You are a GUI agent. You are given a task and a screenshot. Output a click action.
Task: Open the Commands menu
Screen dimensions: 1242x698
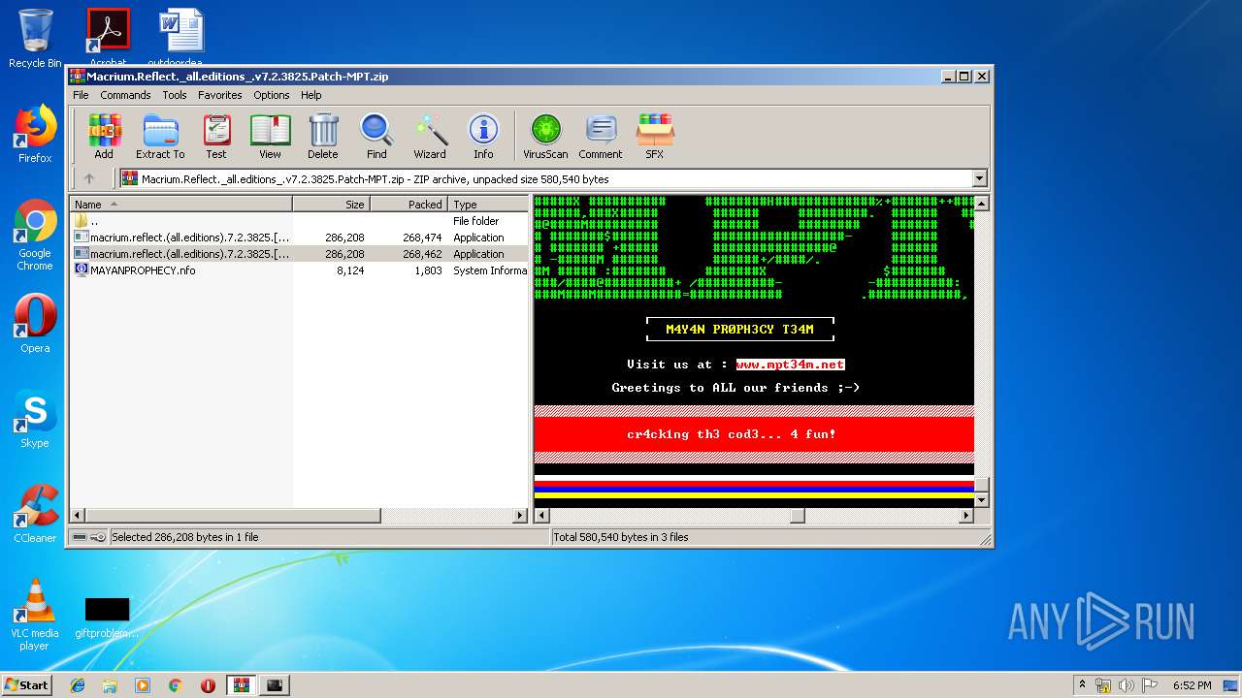click(x=125, y=95)
